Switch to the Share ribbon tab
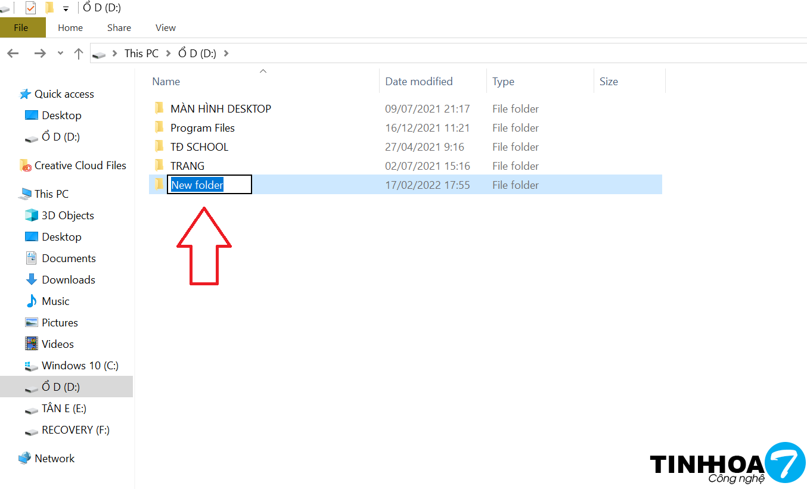This screenshot has width=807, height=489. tap(119, 28)
